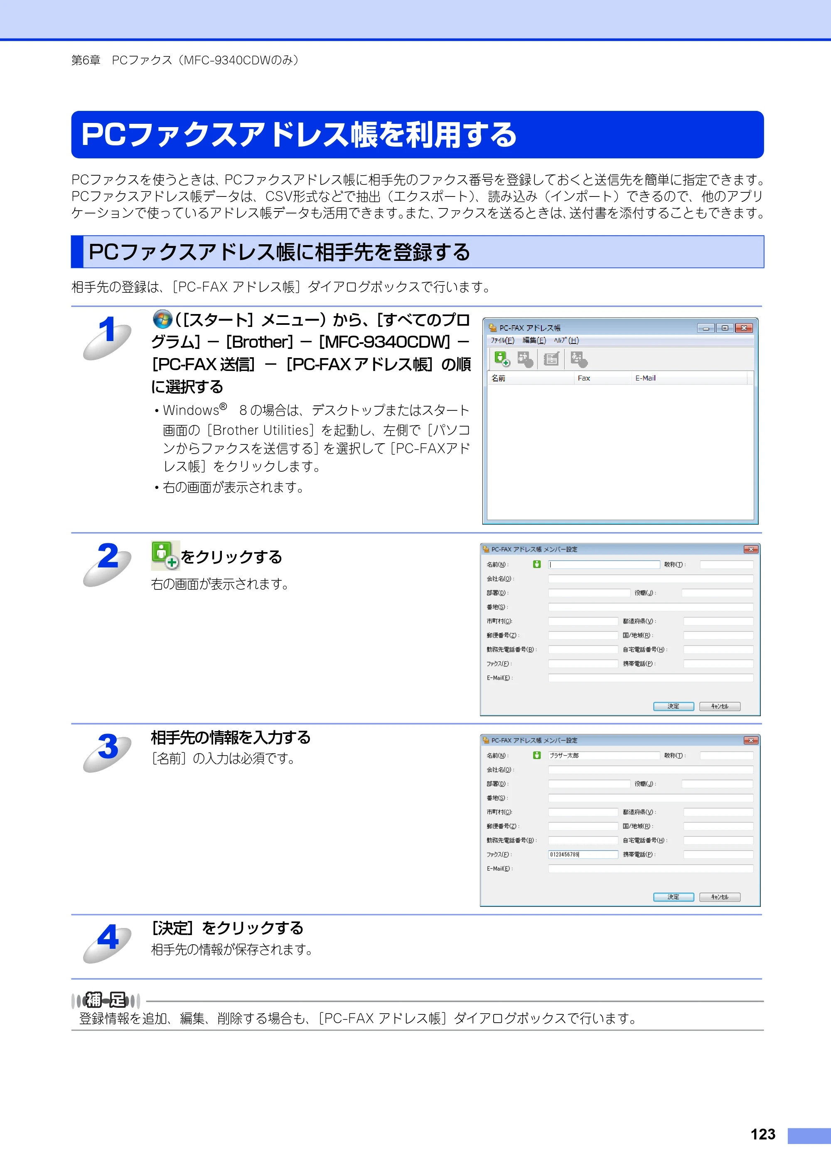Image resolution: width=831 pixels, height=1176 pixels.
Task: Click the greyed-out add group toolbar icon
Action: click(525, 359)
